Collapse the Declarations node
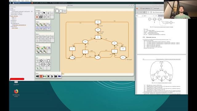This screenshot has width=197, height=111. click(11, 23)
